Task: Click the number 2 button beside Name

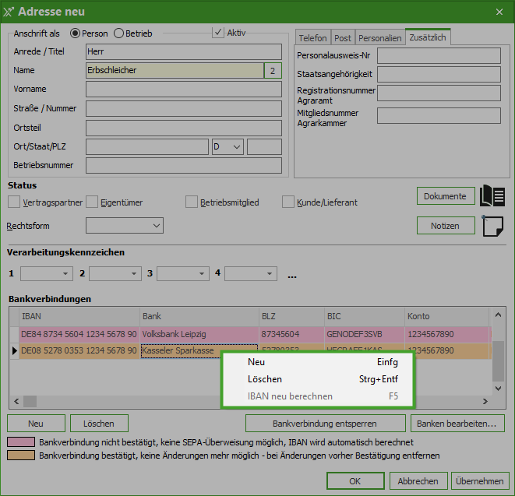Action: (273, 70)
